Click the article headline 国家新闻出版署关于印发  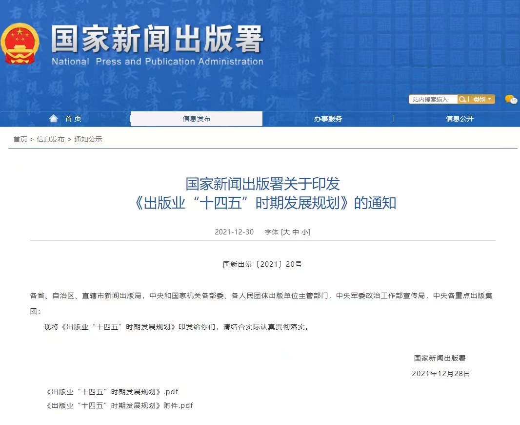(x=262, y=184)
